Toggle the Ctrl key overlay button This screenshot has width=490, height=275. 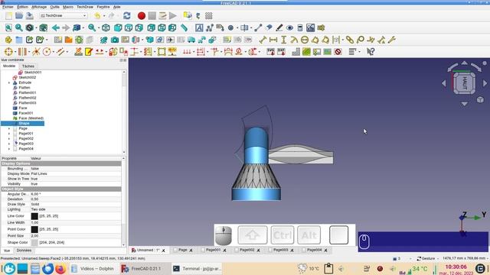[x=283, y=235]
